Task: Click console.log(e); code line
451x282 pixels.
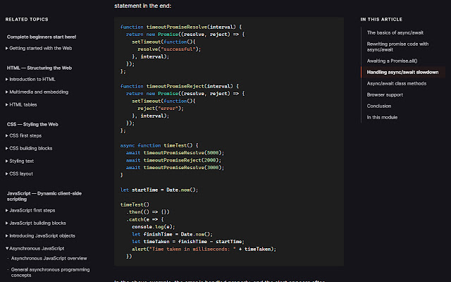Action: coord(154,227)
